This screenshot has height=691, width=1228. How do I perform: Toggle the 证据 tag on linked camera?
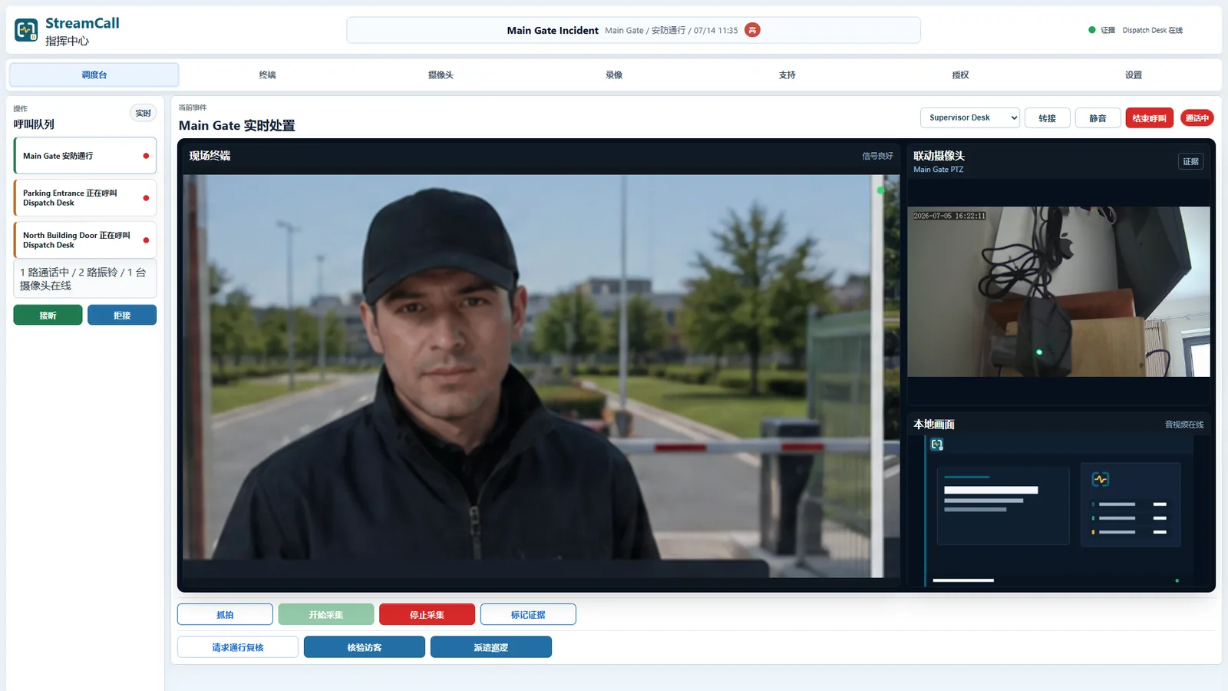1190,161
